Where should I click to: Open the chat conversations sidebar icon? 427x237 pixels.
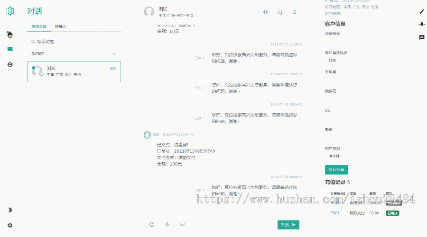pyautogui.click(x=10, y=49)
